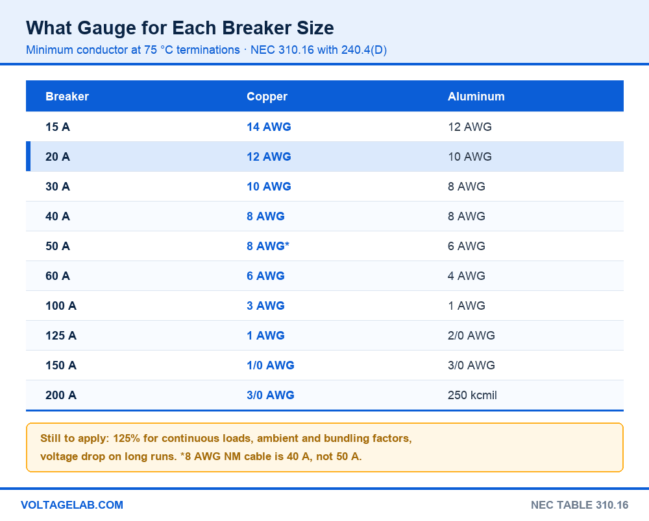Click the 8 AWG* copper cell with asterisk
This screenshot has height=521, width=649.
coord(268,246)
